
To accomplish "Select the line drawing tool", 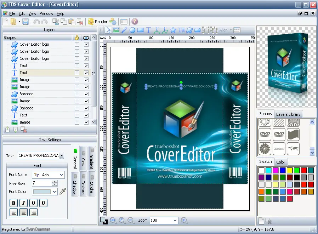I will (x=124, y=30).
